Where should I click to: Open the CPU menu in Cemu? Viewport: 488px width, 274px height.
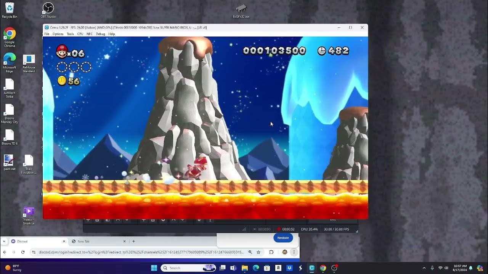[x=80, y=34]
